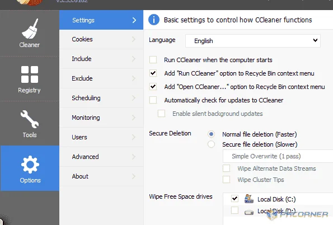Click the blue info icon in header
The height and width of the screenshot is (225, 333).
click(x=154, y=20)
